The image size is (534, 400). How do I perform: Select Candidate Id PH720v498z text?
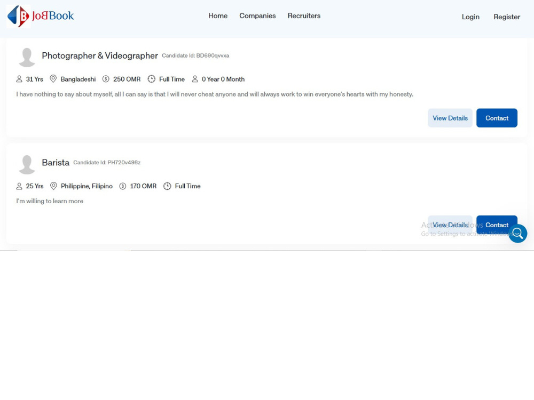[107, 163]
